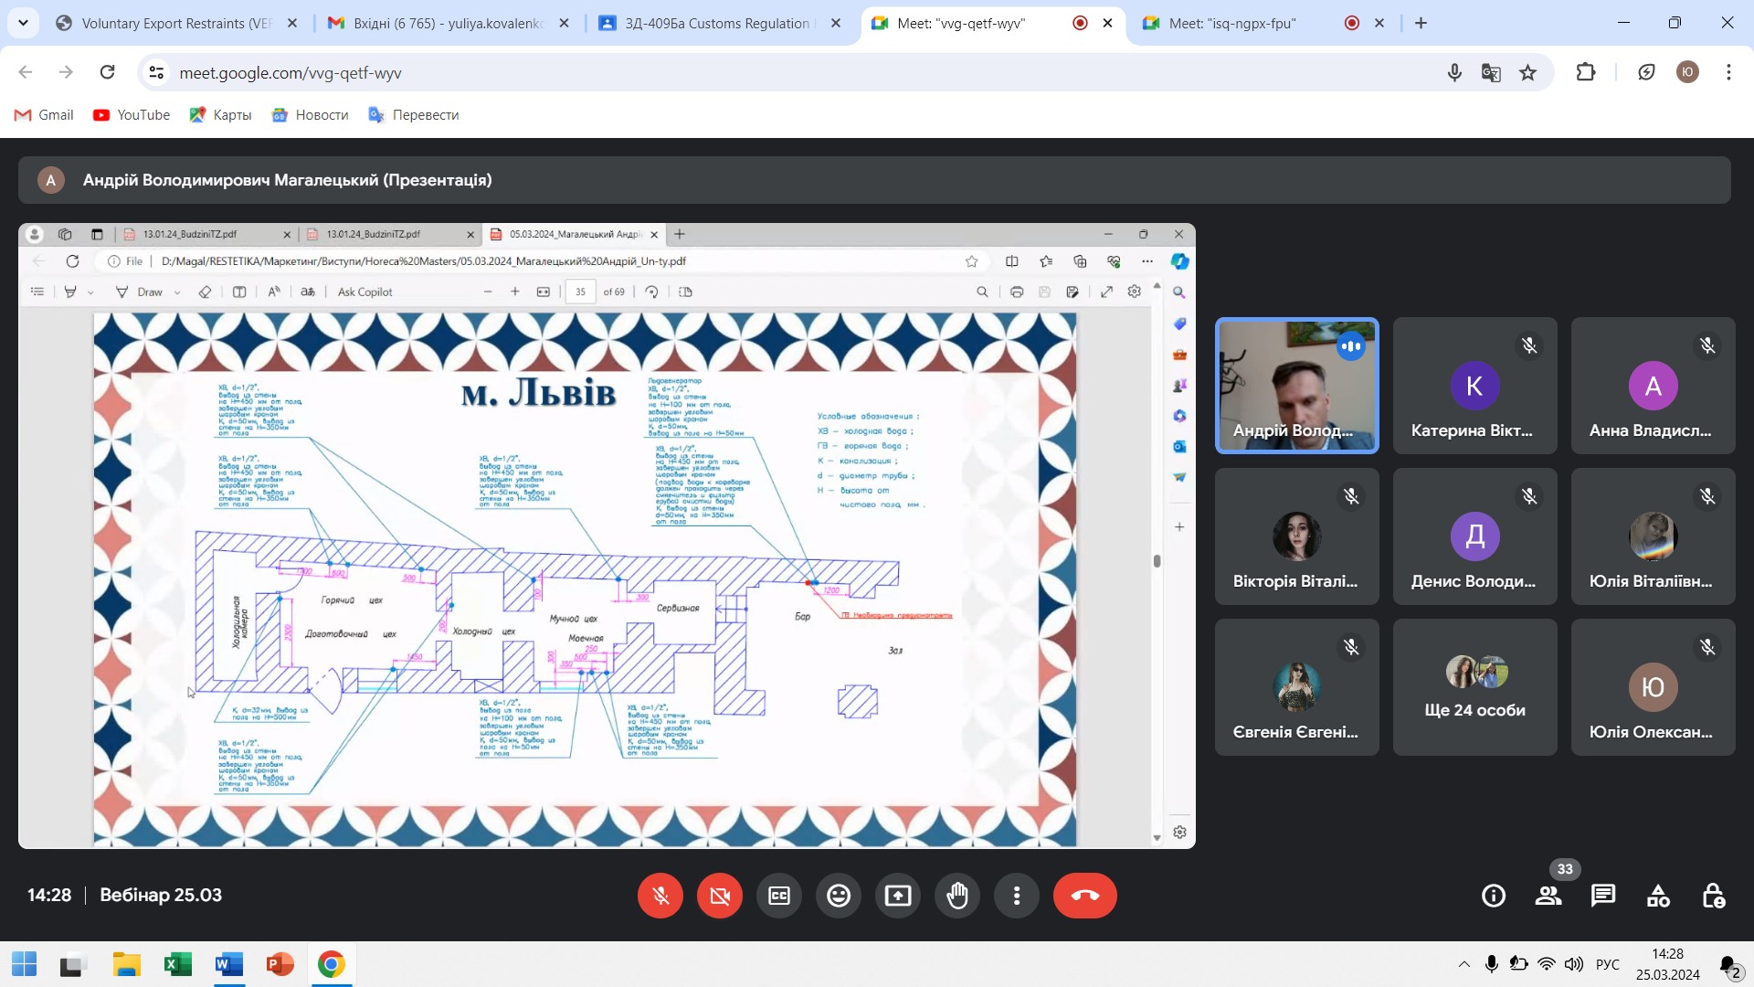Unmute the microphone in the call bar
The image size is (1754, 987).
point(660,896)
